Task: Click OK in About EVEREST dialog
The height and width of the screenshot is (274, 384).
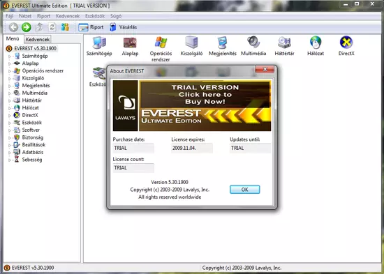Action: pos(244,190)
